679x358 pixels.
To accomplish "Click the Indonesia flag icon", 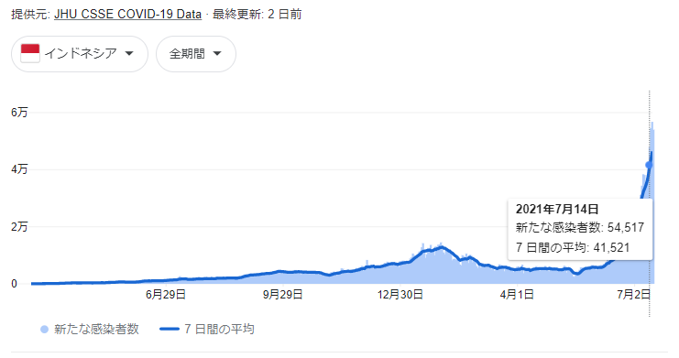I will [x=30, y=54].
